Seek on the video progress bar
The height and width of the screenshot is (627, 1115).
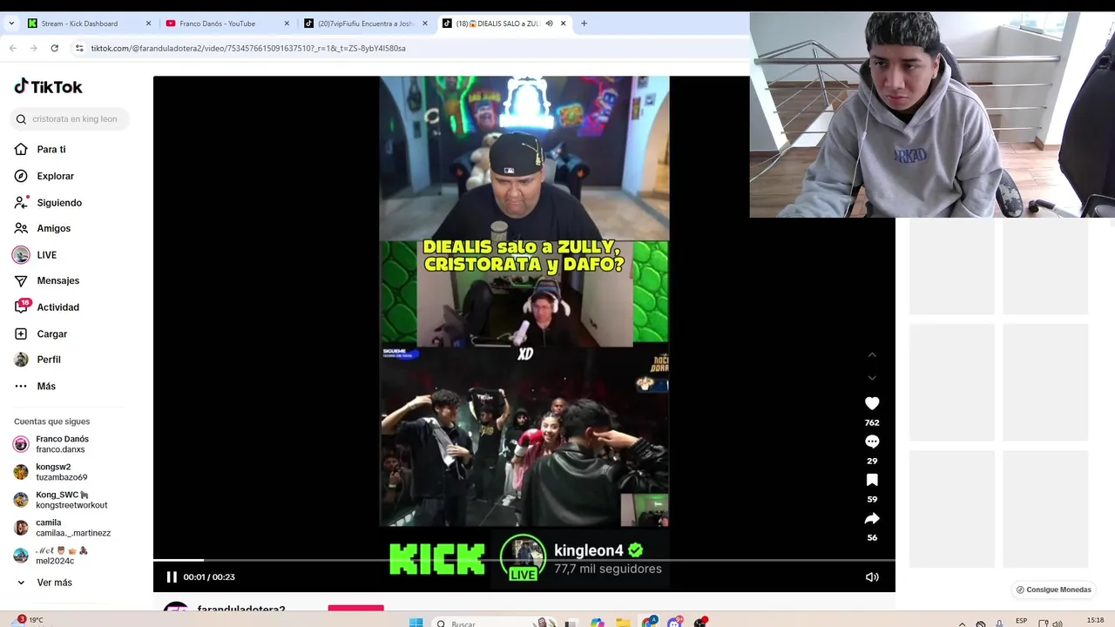(524, 560)
